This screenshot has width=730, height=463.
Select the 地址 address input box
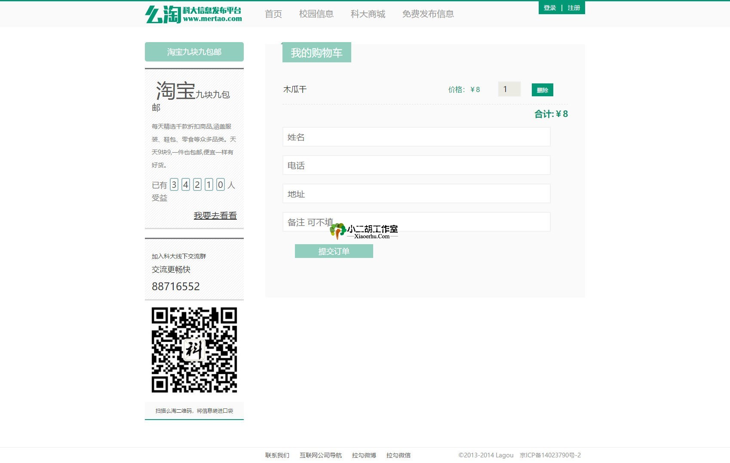(416, 194)
